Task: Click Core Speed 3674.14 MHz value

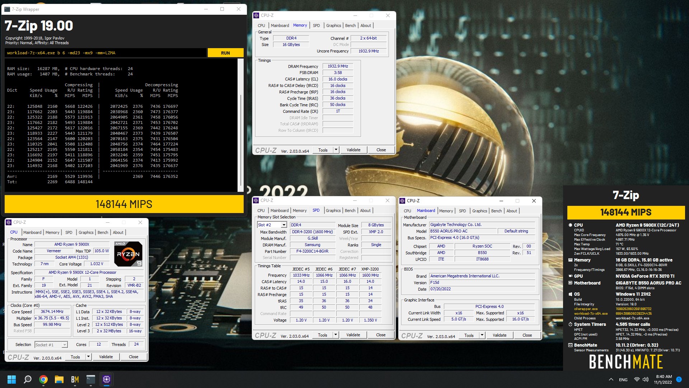Action: tap(52, 311)
